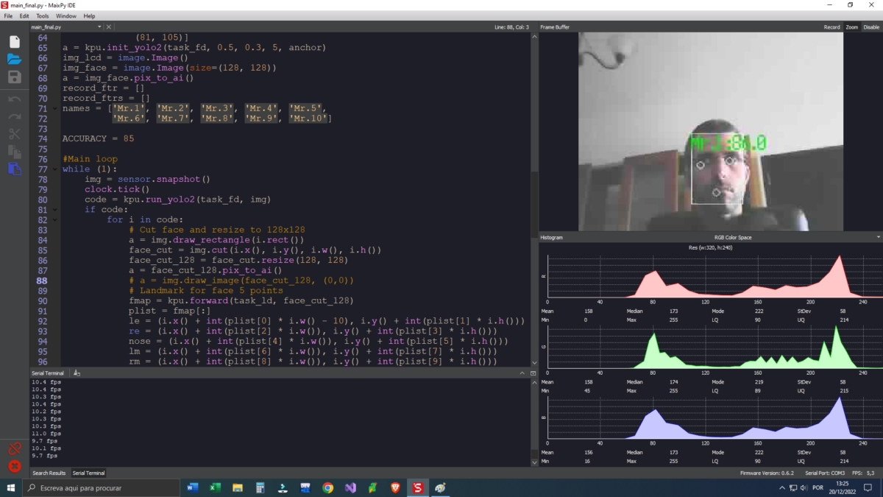The image size is (883, 497).
Task: Open the File menu
Action: pos(8,15)
